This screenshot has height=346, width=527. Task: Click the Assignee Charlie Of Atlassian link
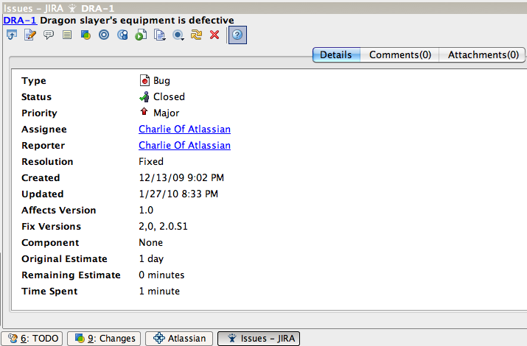(x=184, y=129)
